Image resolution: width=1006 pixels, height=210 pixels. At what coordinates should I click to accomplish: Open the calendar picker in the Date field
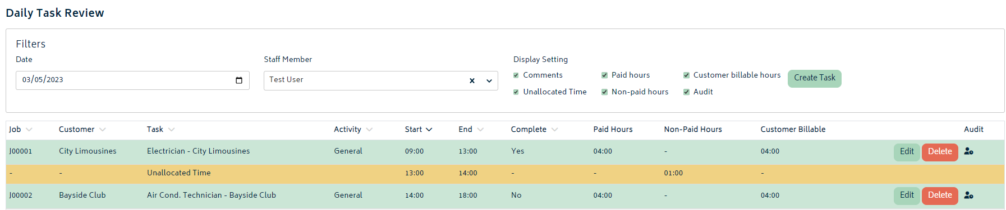(239, 80)
